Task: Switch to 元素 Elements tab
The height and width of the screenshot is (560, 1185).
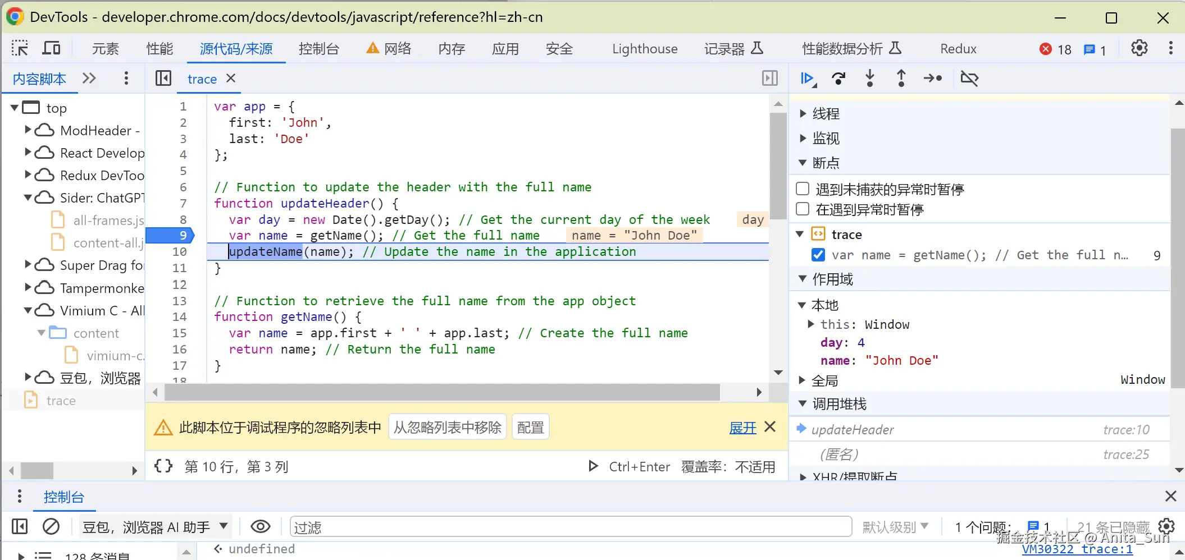Action: point(106,49)
